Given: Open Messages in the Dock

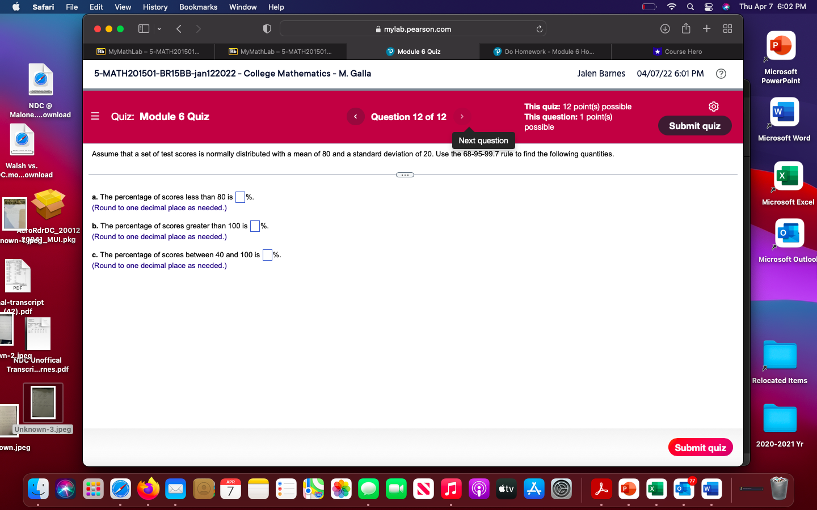Looking at the screenshot, I should 368,488.
